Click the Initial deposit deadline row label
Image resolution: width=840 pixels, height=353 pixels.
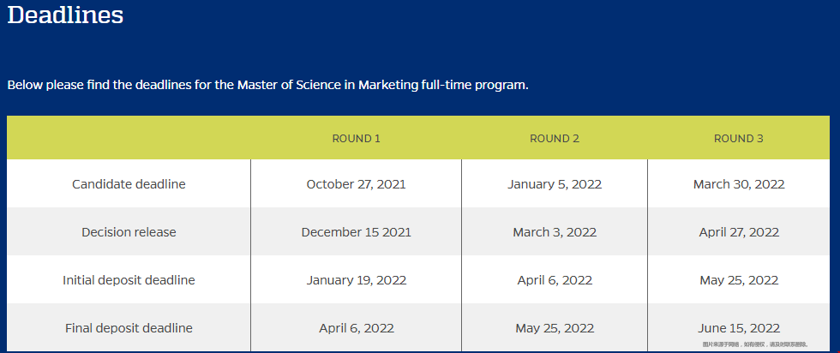coord(129,280)
